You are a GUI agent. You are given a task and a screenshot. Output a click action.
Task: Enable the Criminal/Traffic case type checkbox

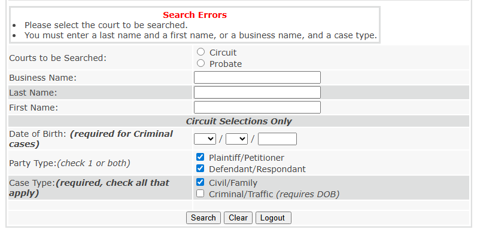pos(200,194)
